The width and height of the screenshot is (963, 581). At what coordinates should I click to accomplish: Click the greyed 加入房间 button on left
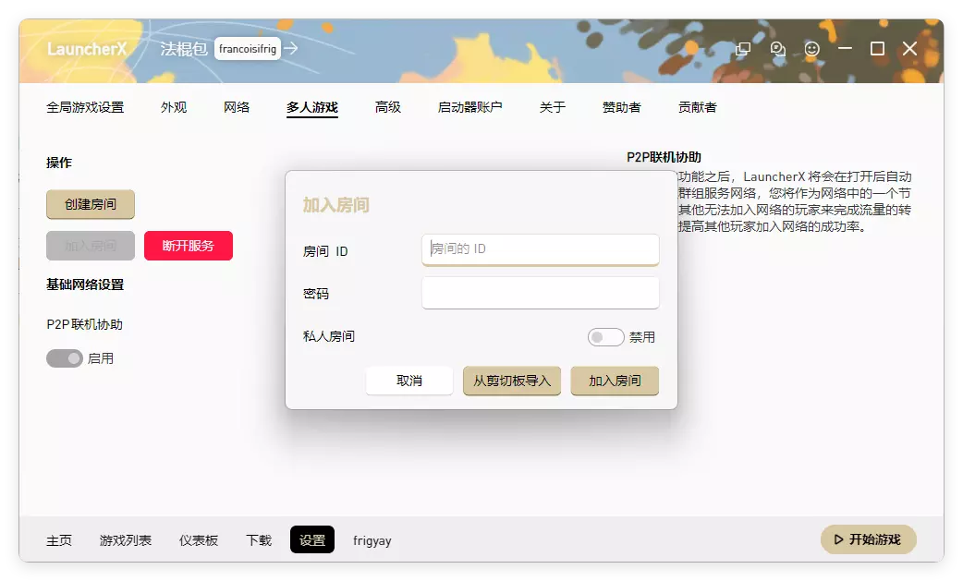point(91,246)
